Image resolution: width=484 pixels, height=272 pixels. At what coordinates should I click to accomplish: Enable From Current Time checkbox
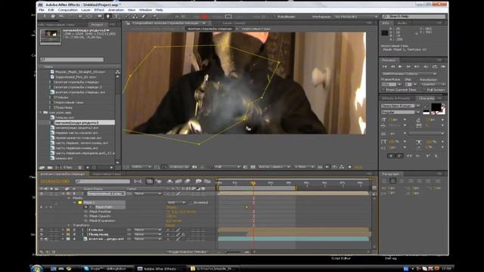click(x=384, y=90)
